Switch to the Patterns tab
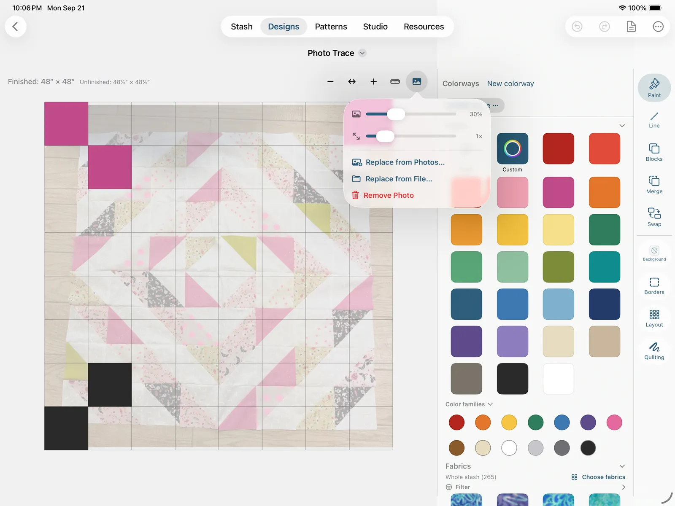 [x=331, y=27]
